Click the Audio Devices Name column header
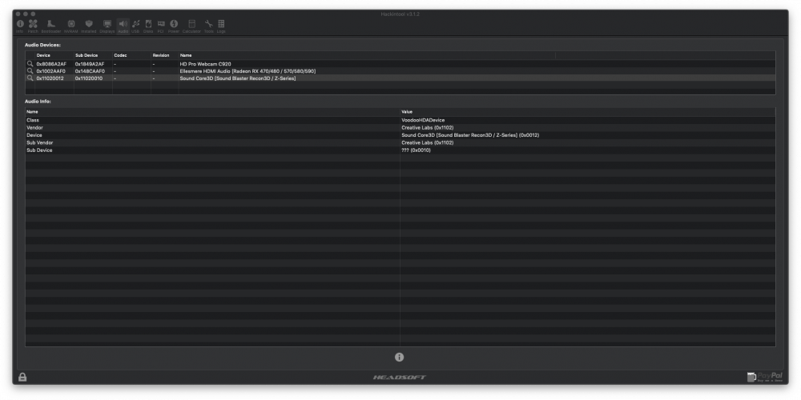 pyautogui.click(x=367, y=55)
